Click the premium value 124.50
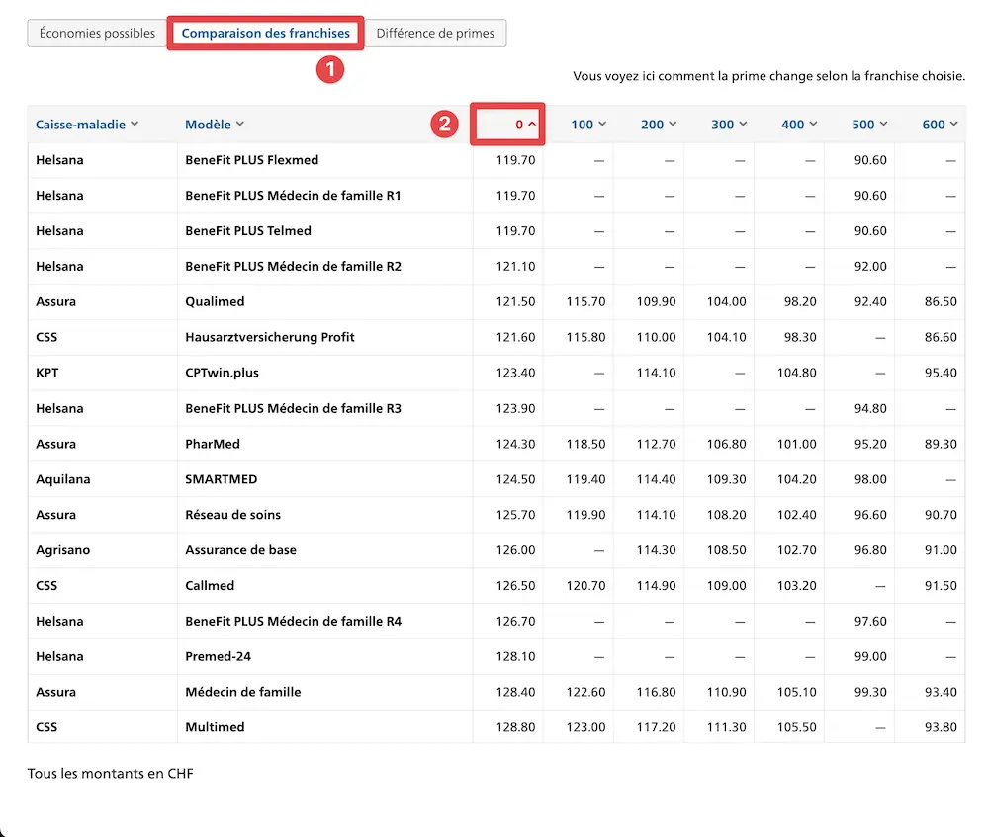The height and width of the screenshot is (837, 989). point(515,479)
